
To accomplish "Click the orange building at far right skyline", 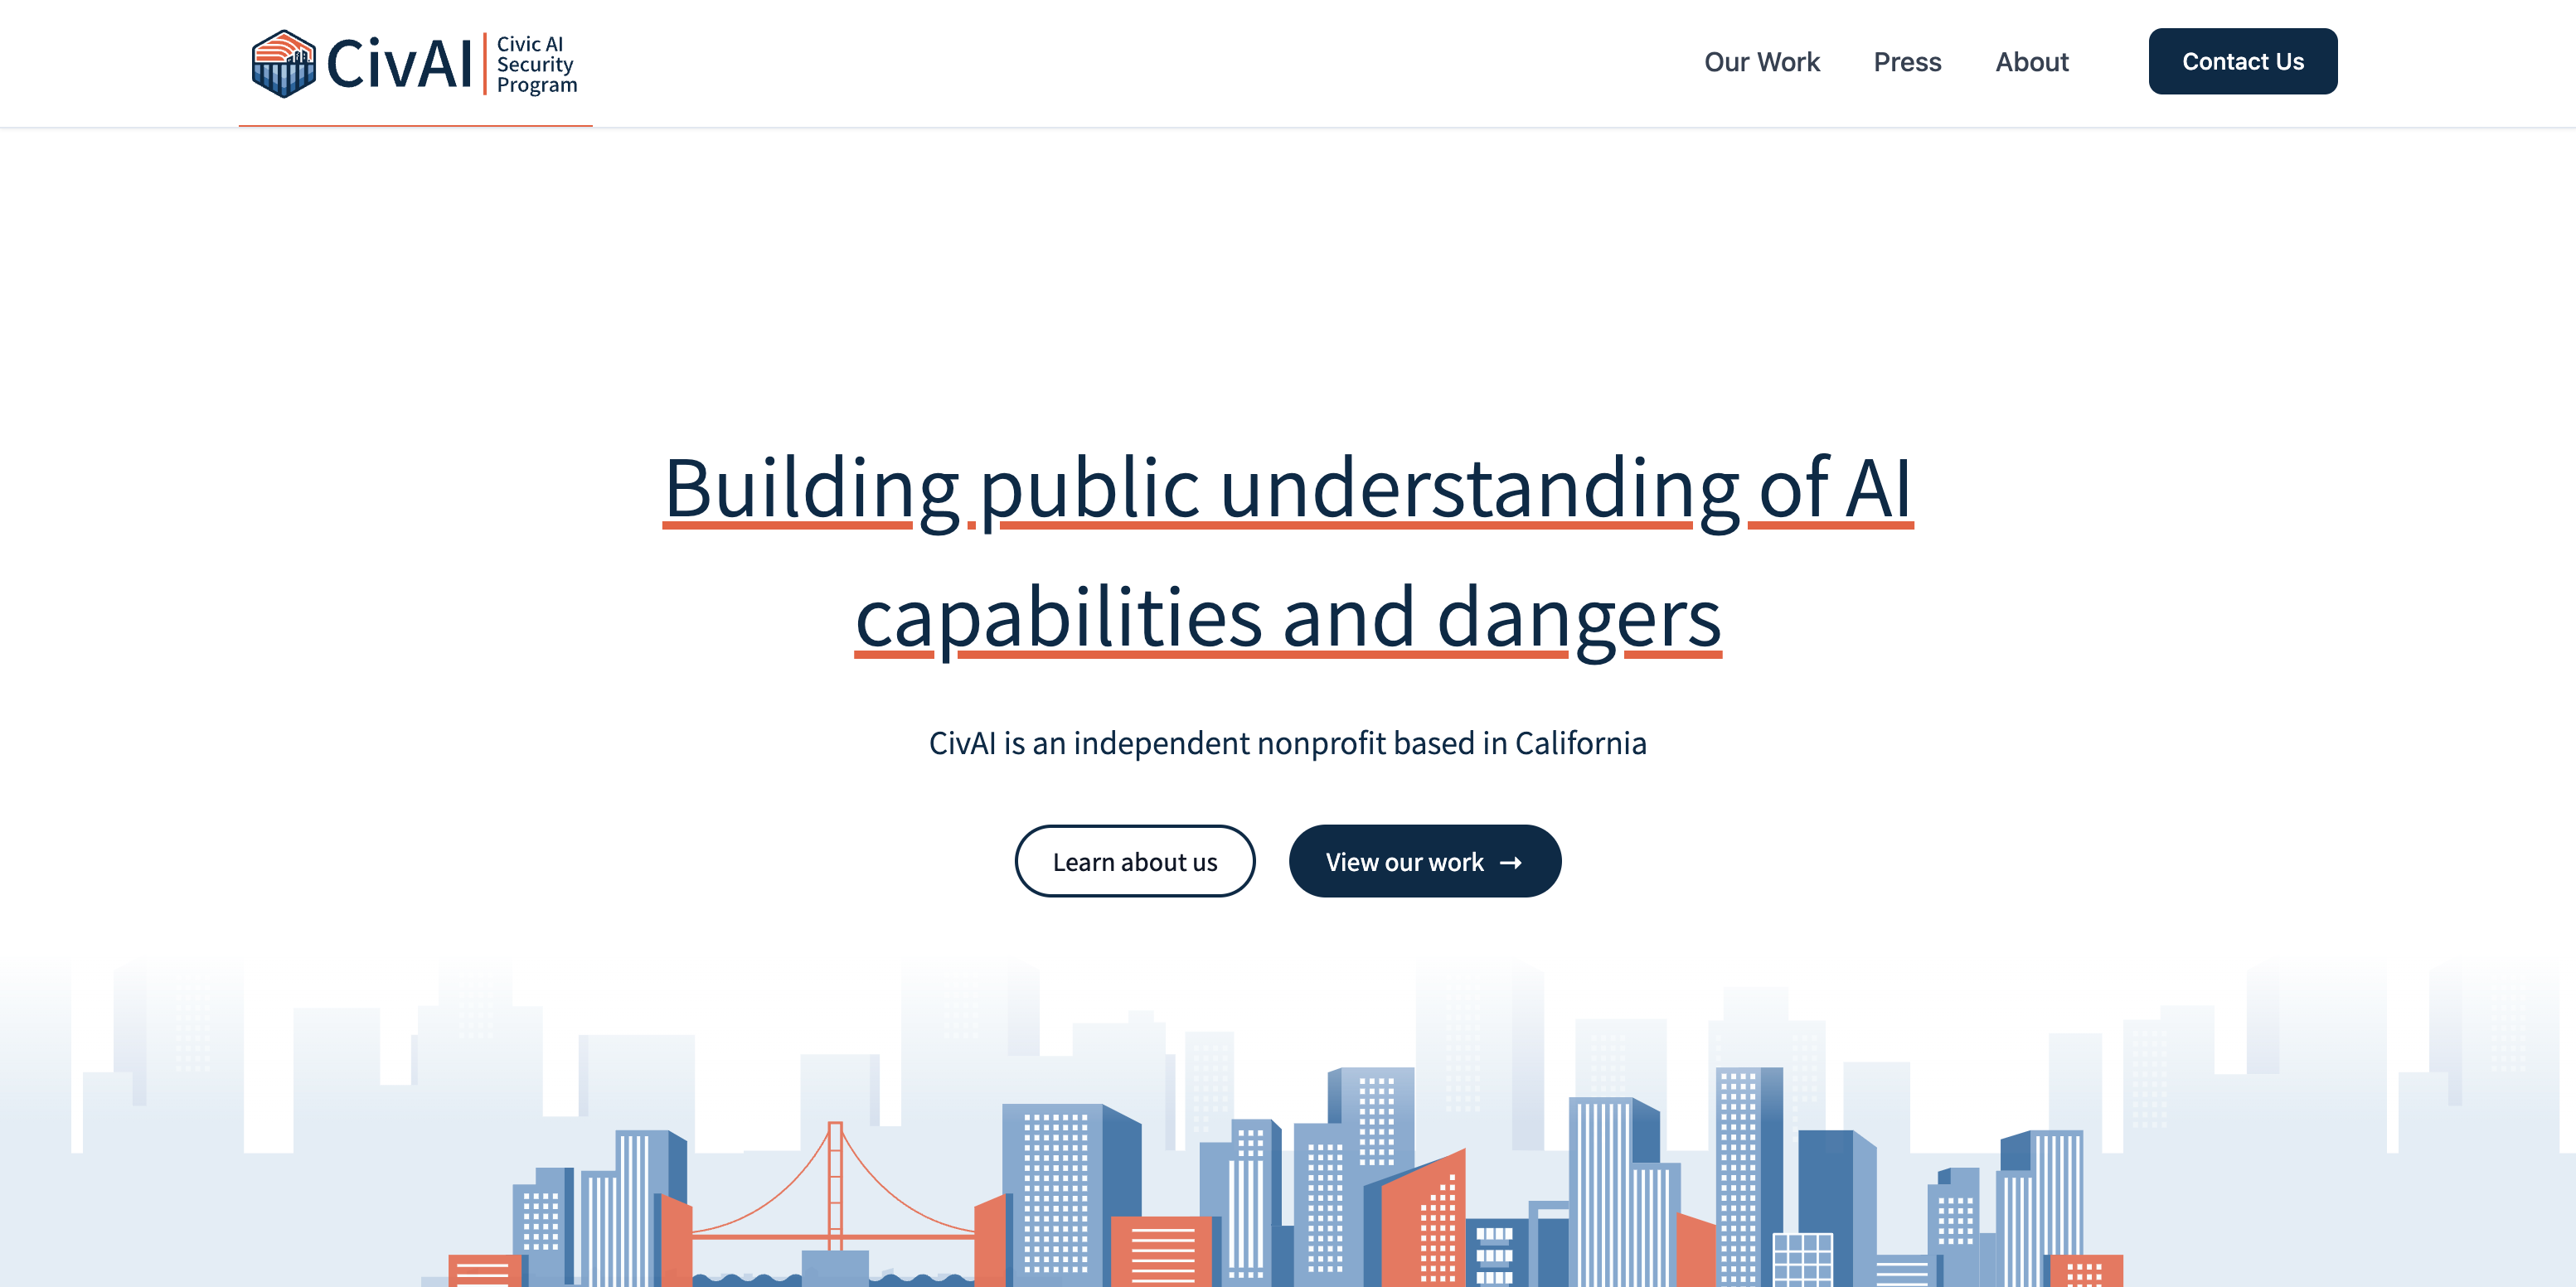I will coord(2085,1270).
